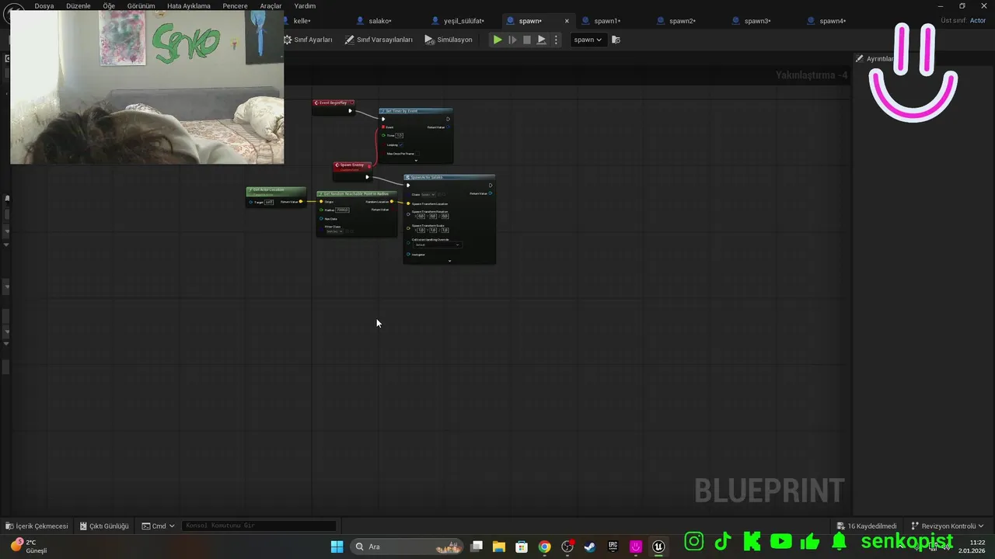Open Çıktı Günlüğü output log

[x=104, y=526]
